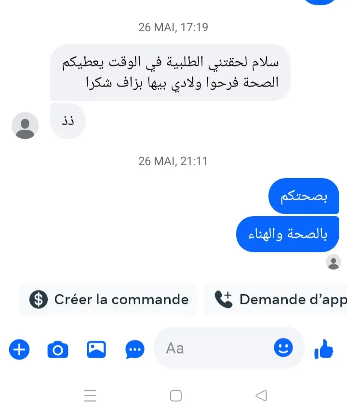
Task: Open the blue plus more-actions button
Action: pyautogui.click(x=19, y=349)
